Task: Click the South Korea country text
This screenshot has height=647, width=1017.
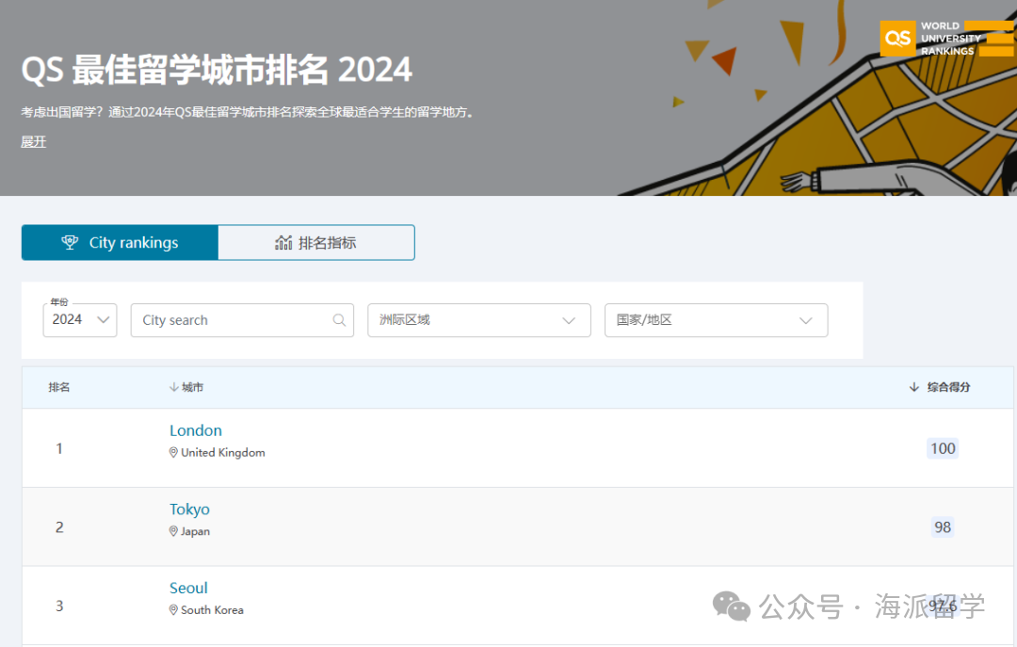Action: click(212, 610)
